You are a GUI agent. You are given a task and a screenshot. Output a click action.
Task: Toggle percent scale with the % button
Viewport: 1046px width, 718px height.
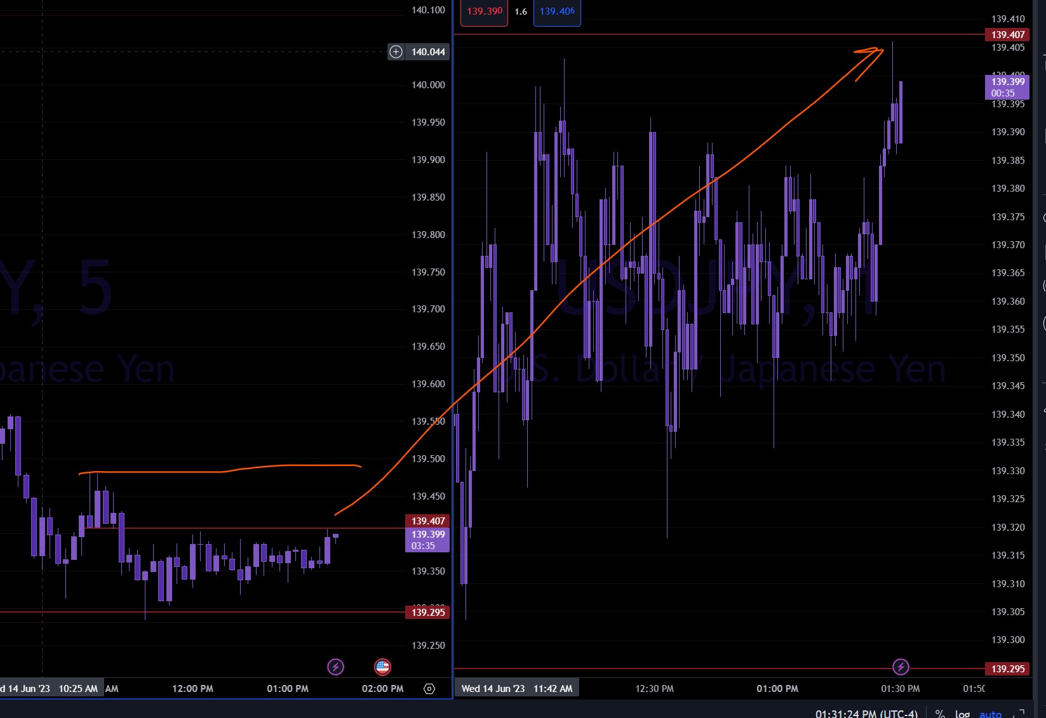point(940,714)
